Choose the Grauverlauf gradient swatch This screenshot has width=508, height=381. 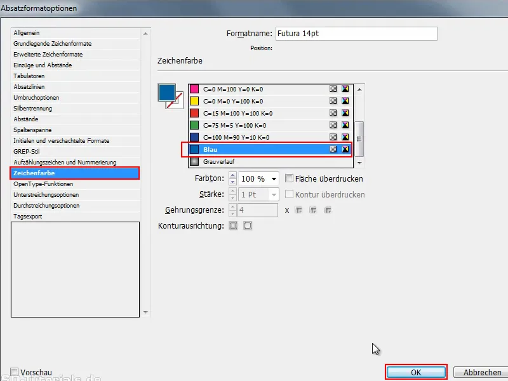[194, 161]
